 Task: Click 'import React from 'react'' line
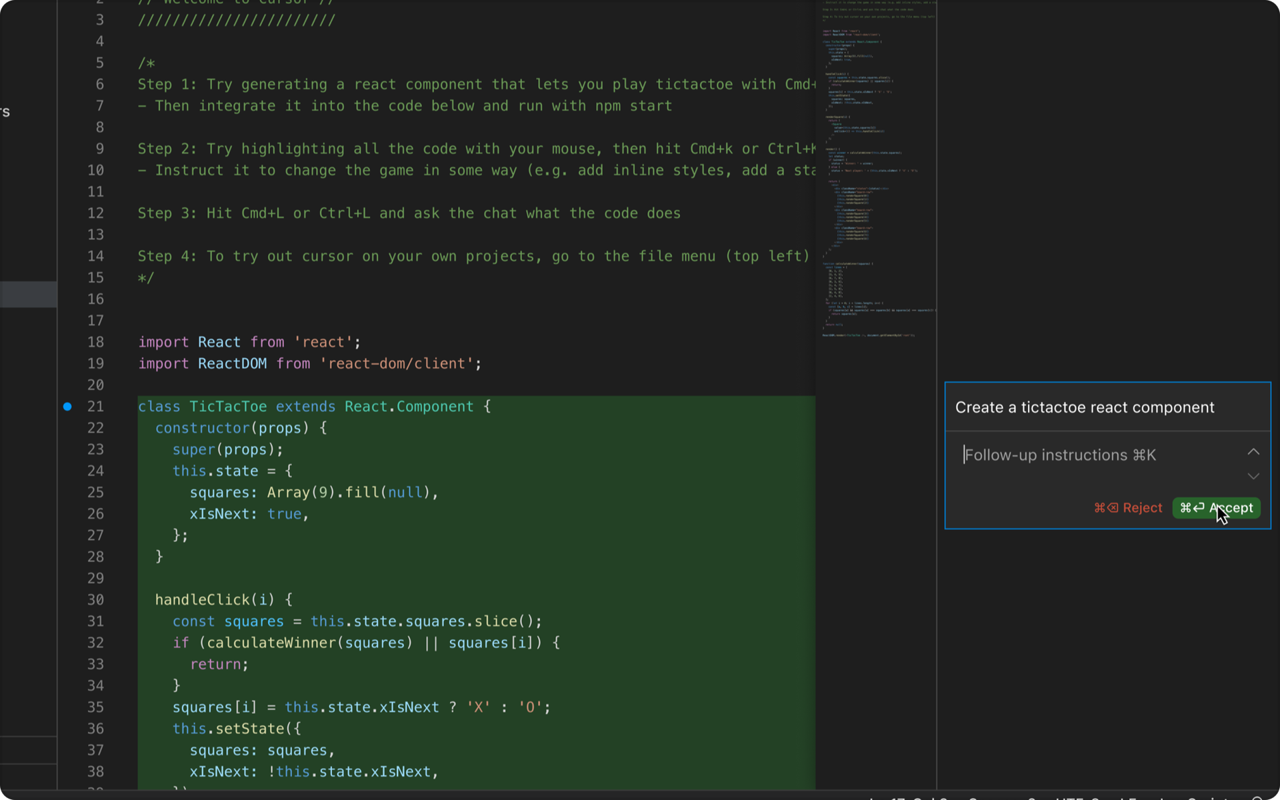[249, 342]
